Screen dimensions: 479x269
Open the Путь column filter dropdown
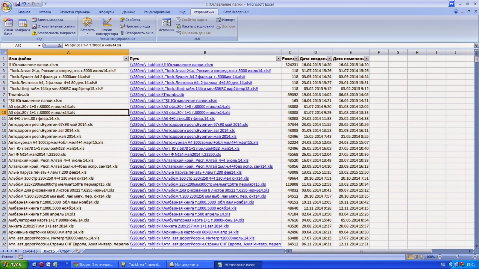pyautogui.click(x=278, y=59)
